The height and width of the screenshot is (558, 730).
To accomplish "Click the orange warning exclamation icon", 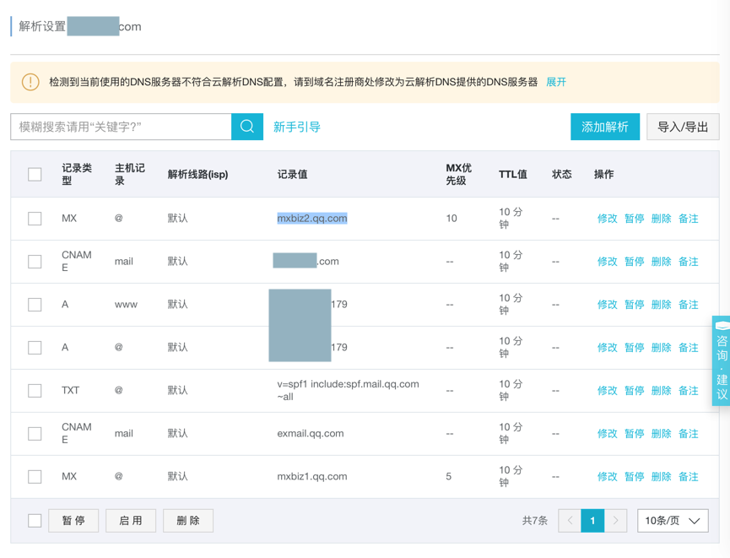I will click(x=30, y=82).
